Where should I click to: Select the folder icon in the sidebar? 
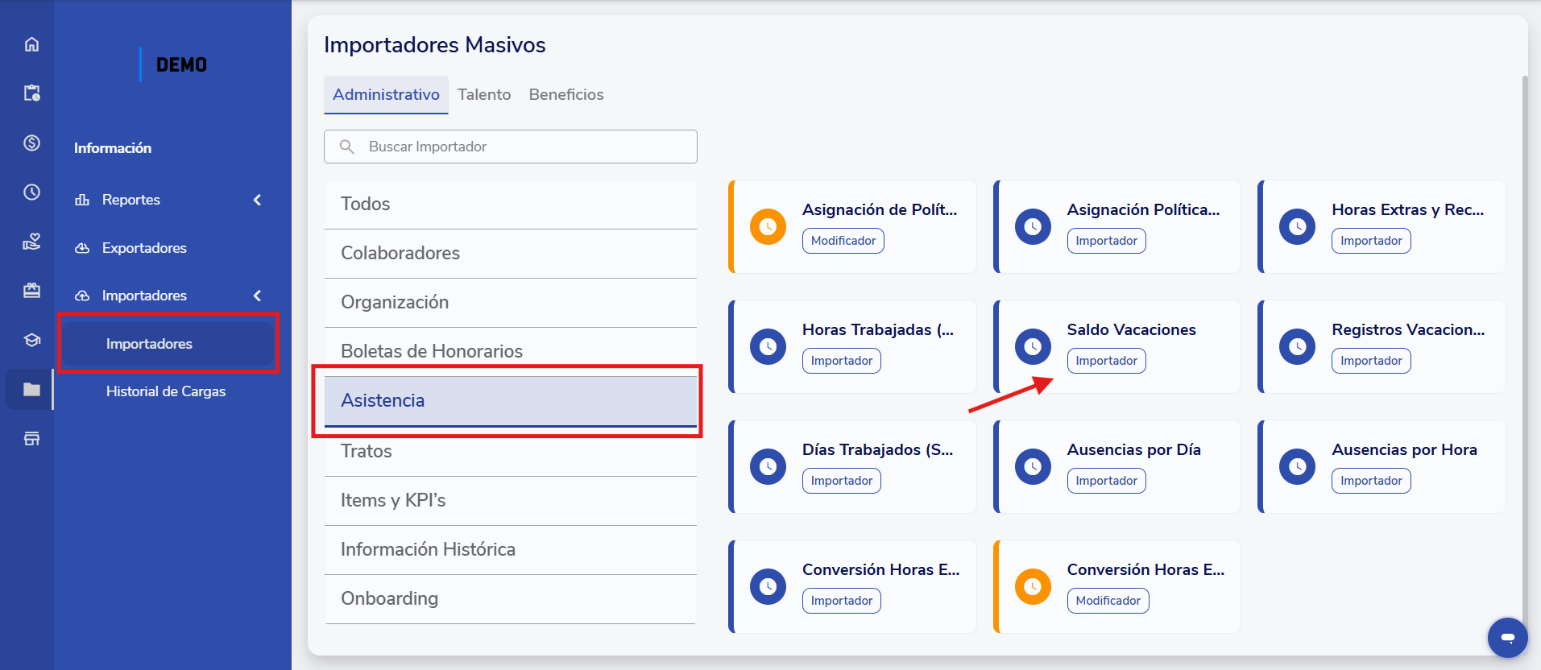coord(31,390)
